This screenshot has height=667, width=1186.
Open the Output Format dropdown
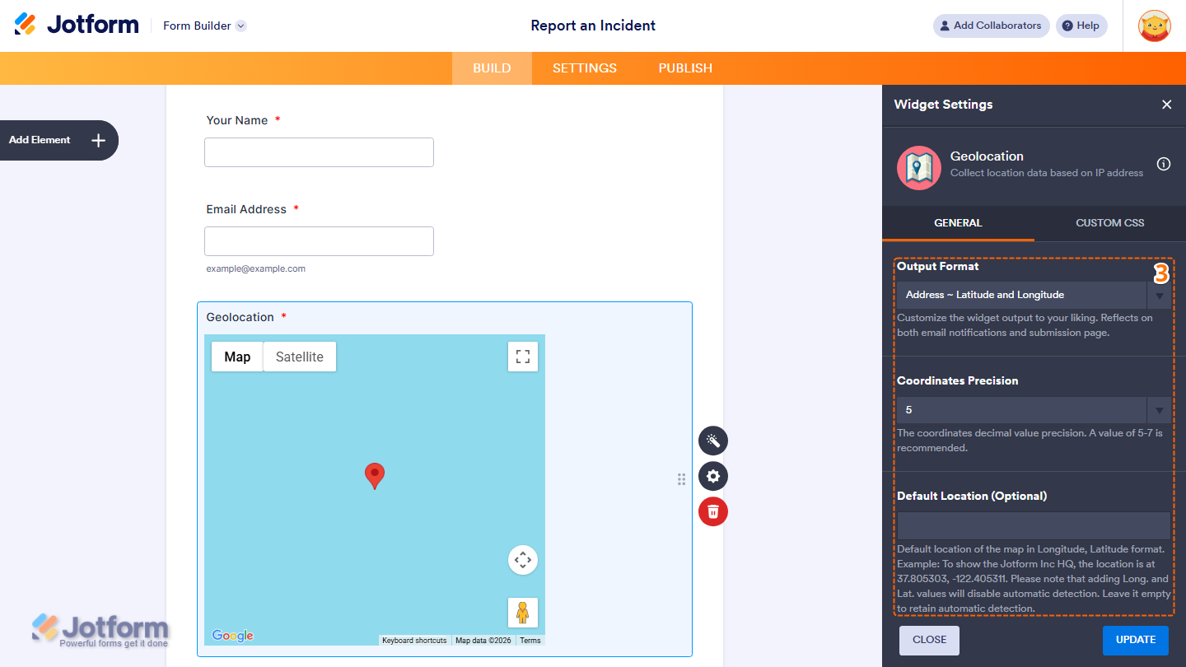[1034, 295]
